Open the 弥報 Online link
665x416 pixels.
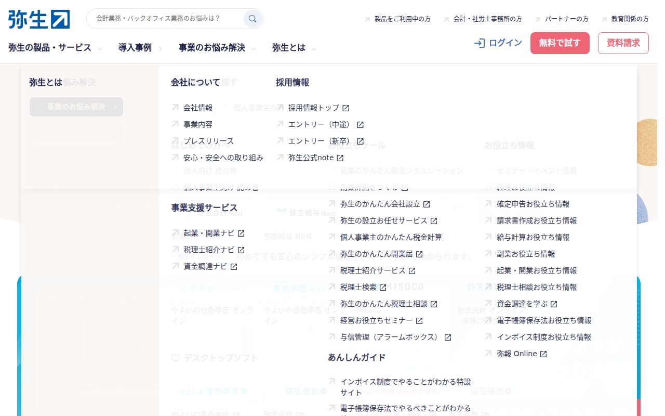(x=517, y=354)
